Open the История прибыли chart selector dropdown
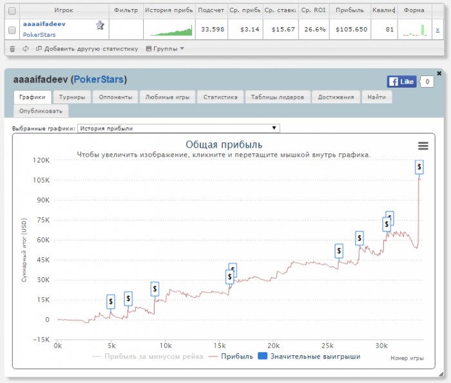 tap(178, 128)
